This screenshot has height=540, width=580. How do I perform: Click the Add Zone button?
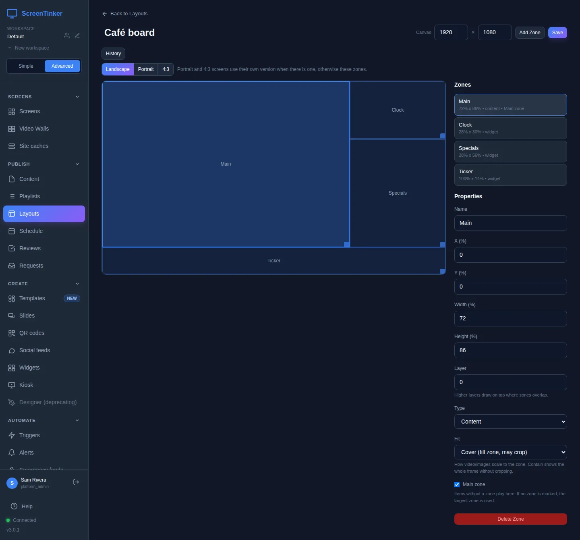(x=530, y=33)
